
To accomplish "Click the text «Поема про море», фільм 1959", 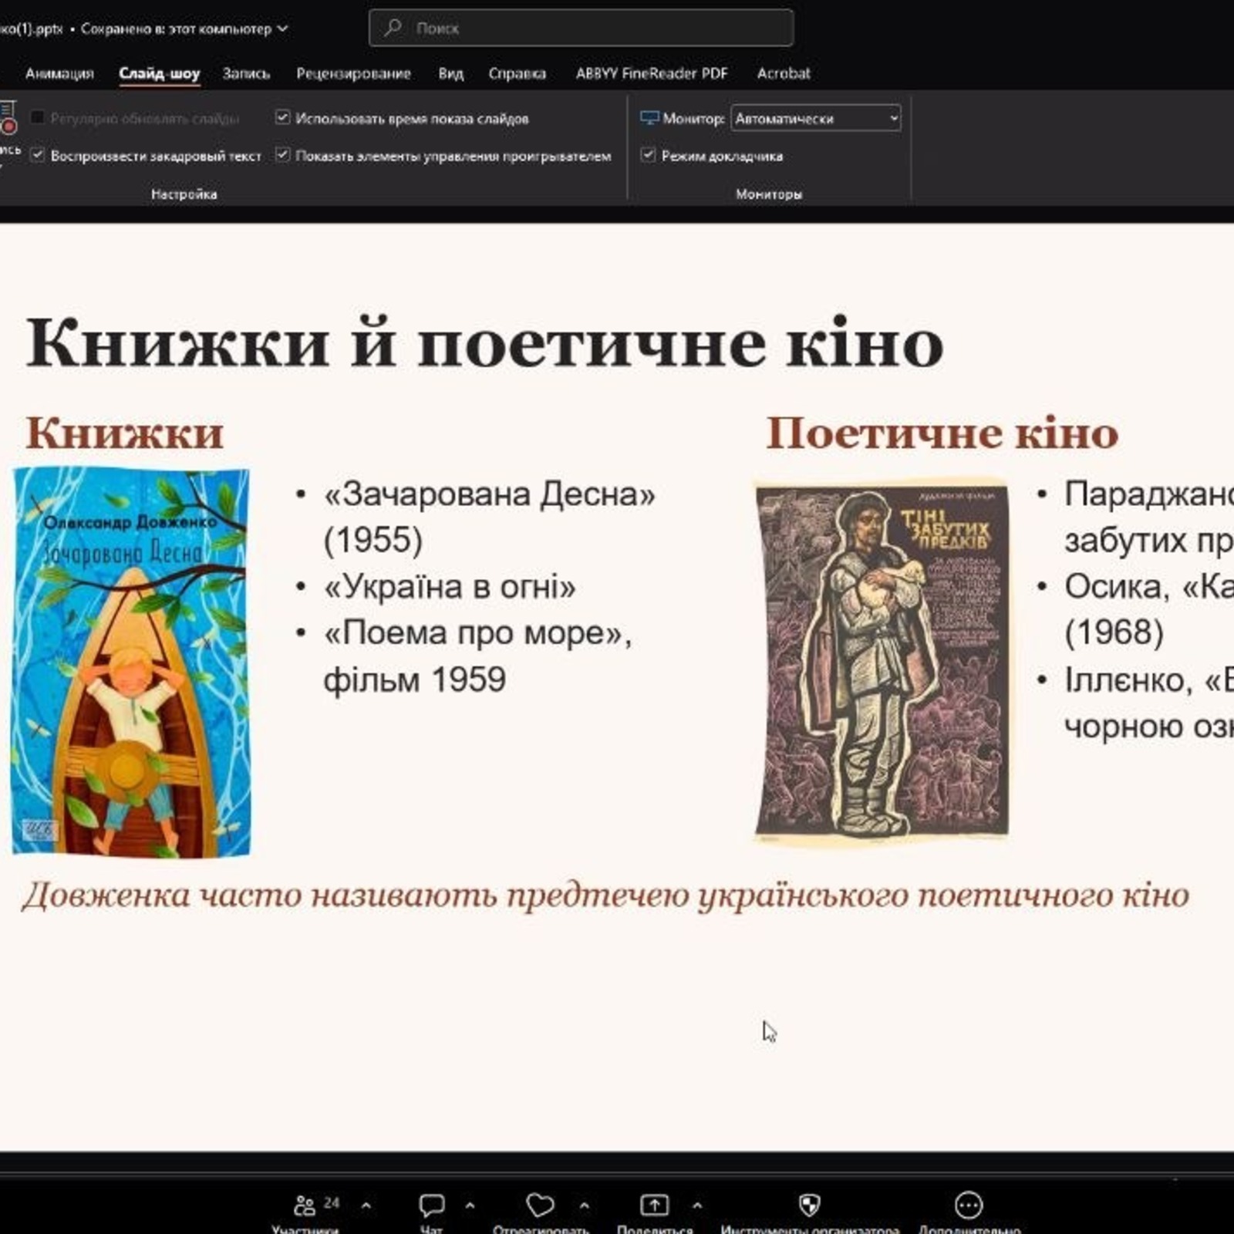I will (477, 656).
